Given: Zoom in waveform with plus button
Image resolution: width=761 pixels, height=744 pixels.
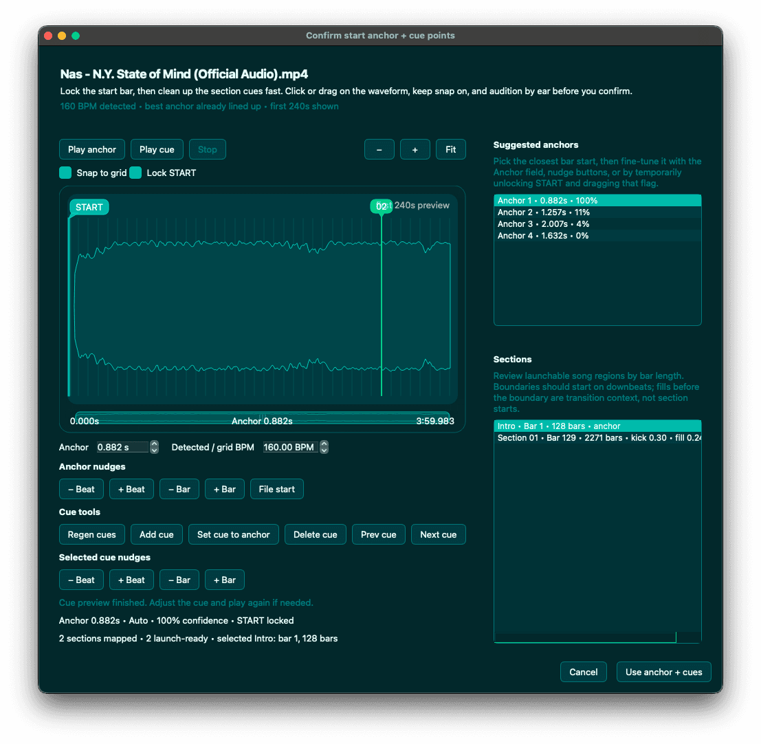Looking at the screenshot, I should (415, 149).
